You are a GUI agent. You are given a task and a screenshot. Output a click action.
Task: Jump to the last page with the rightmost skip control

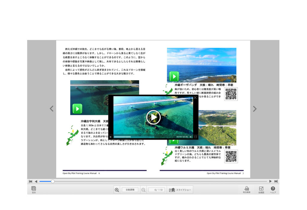coord(276,181)
